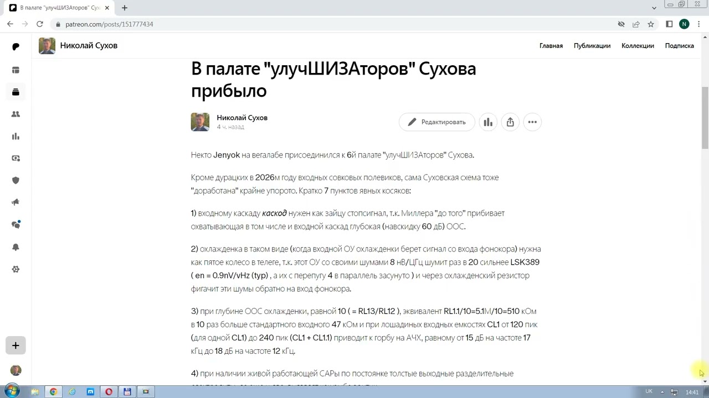
Task: Open the user avatar at sidebar bottom
Action: point(16,370)
